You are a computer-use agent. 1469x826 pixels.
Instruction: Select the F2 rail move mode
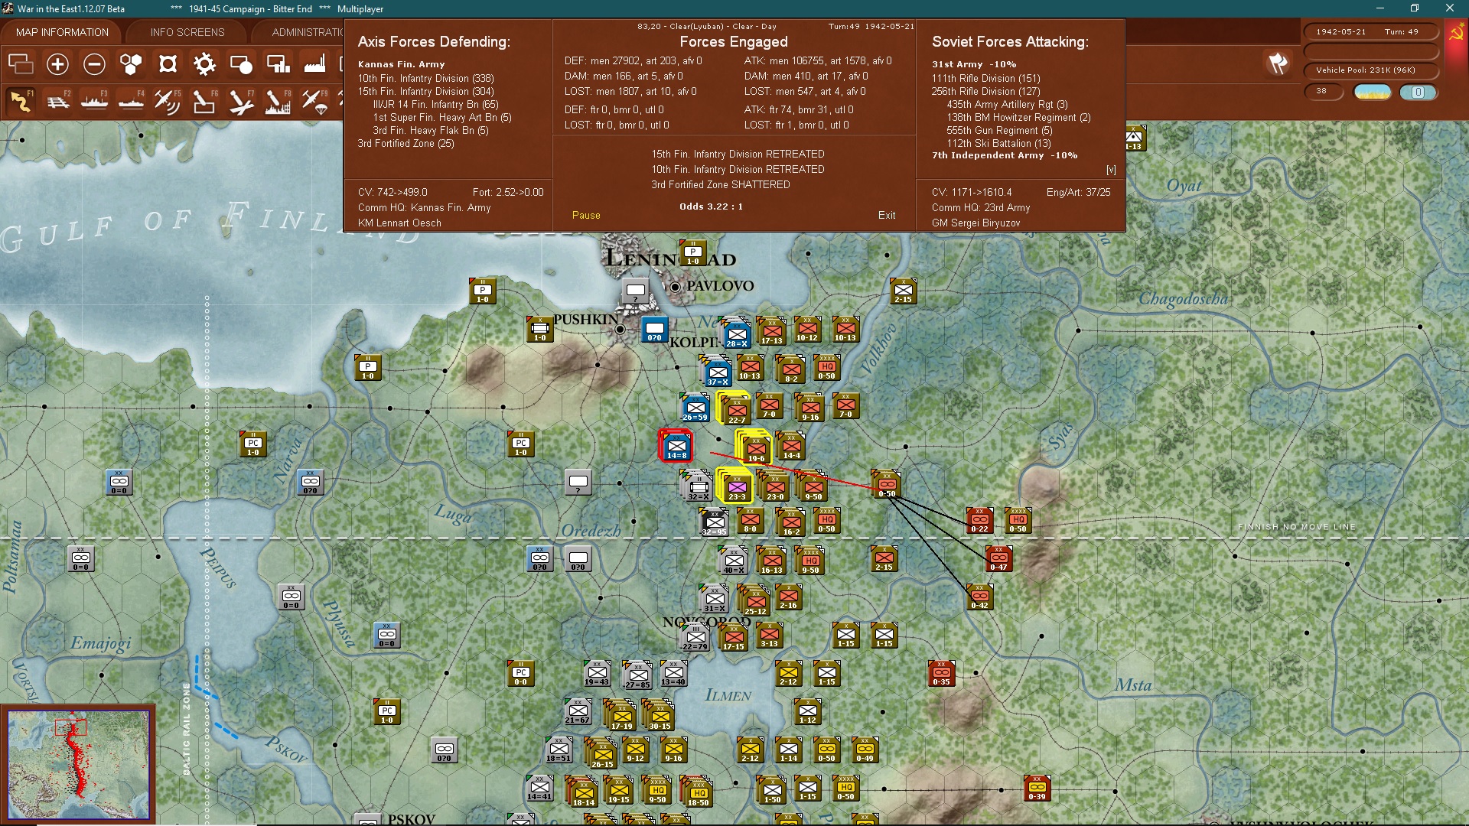(x=57, y=101)
